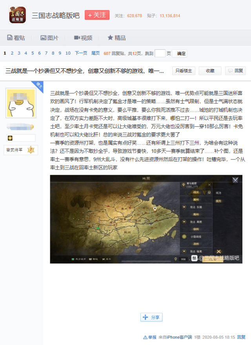Image resolution: width=251 pixels, height=345 pixels.
Task: Switch to the 精品 tab
Action: [117, 38]
